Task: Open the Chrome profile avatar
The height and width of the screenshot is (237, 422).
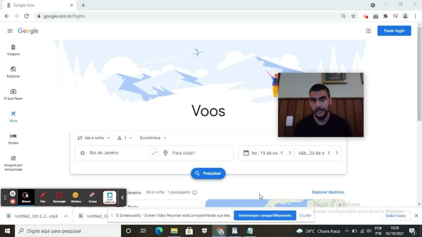Action: pos(406,16)
